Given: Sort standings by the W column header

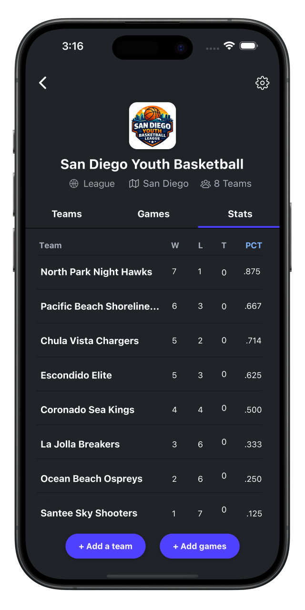Looking at the screenshot, I should 175,245.
